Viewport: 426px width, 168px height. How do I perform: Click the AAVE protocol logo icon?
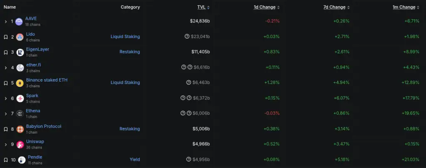(x=19, y=22)
